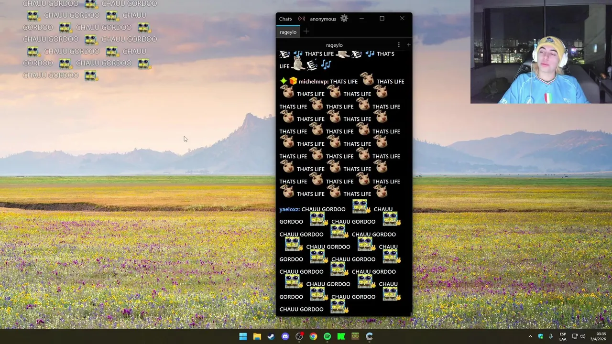Maximize the Chatterino window

point(382,19)
